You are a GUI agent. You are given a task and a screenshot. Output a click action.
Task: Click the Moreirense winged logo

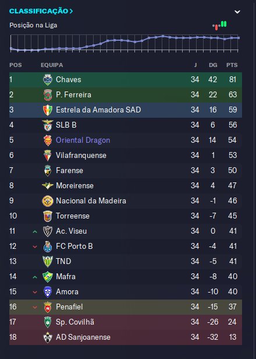click(48, 186)
